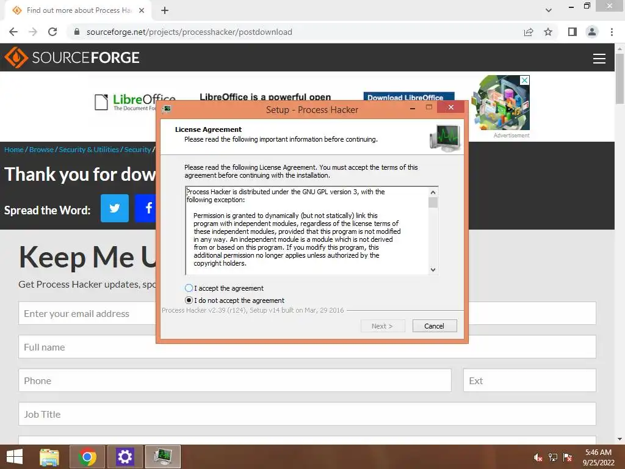Open Action Center flag icon

568,457
